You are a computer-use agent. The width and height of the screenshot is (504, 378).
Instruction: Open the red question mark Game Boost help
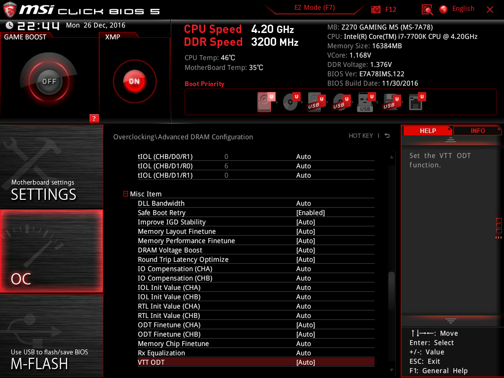click(x=94, y=118)
